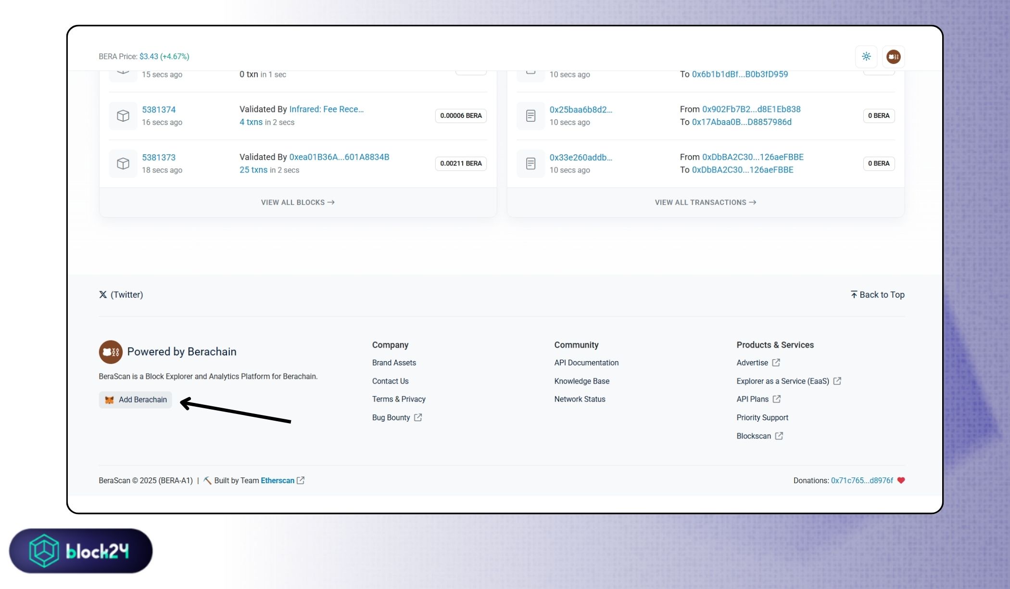Click View All Transactions
The height and width of the screenshot is (589, 1010).
coord(706,202)
